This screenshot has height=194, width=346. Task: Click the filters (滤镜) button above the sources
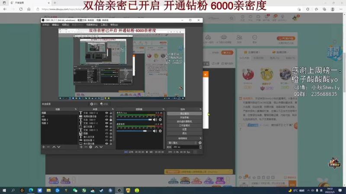[x=104, y=104]
